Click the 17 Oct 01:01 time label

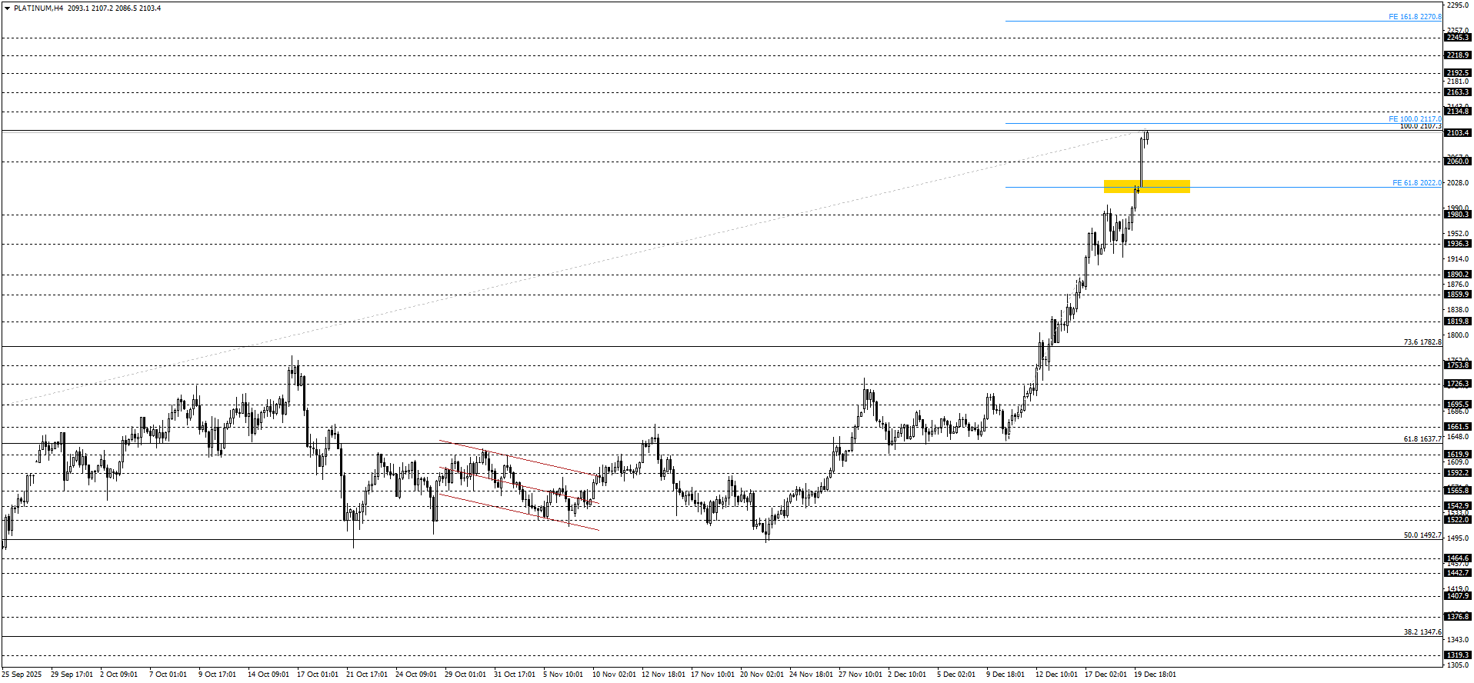point(317,675)
